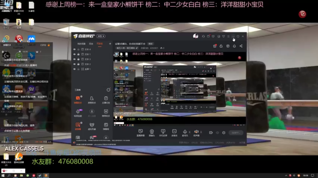Hide the 文本 2 source layer
Screen dimensions: 318x178
click(74, 64)
